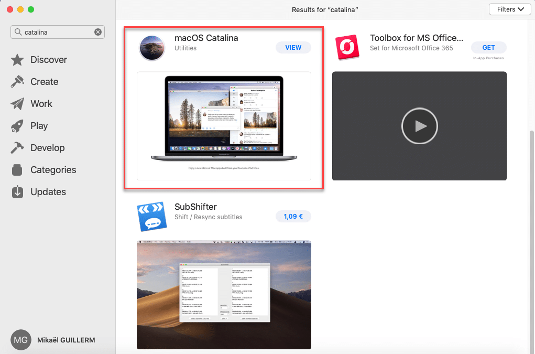Open the Play section label
535x354 pixels.
tap(39, 126)
